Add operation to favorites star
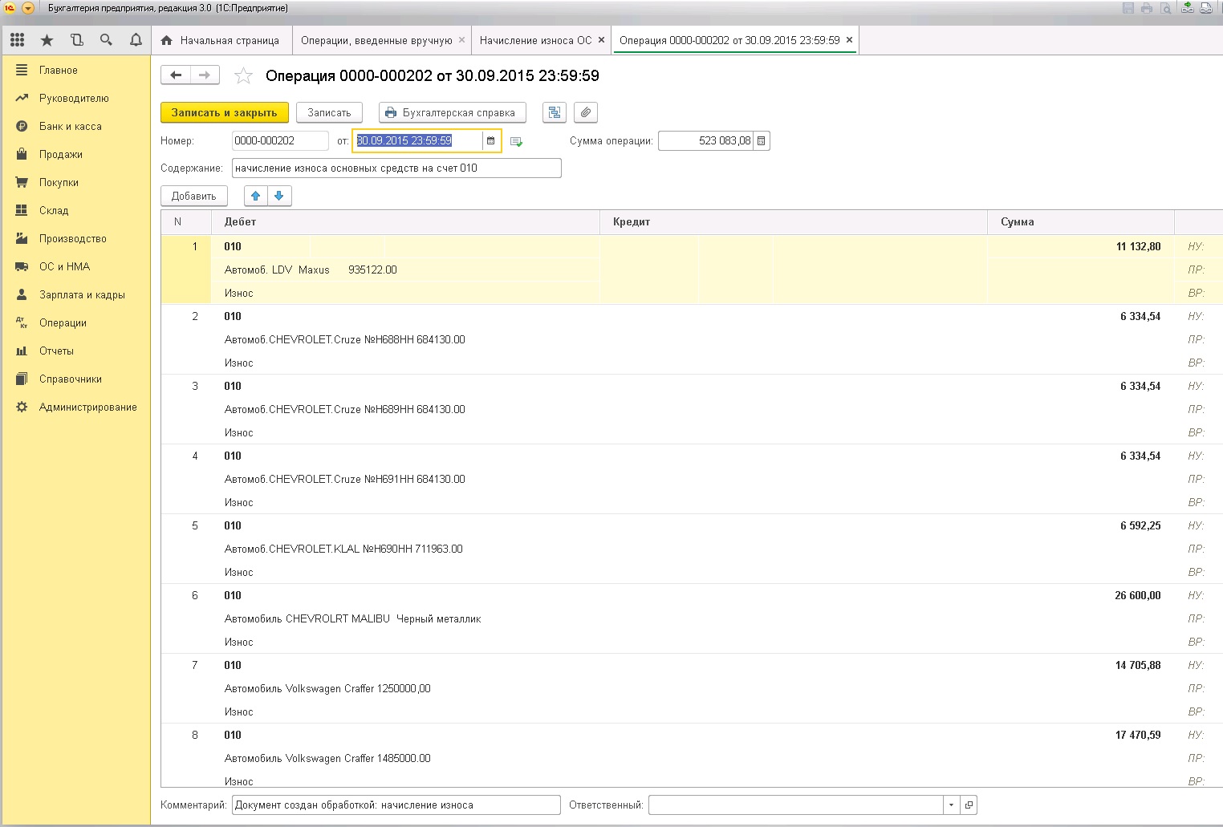This screenshot has width=1223, height=827. [x=243, y=76]
